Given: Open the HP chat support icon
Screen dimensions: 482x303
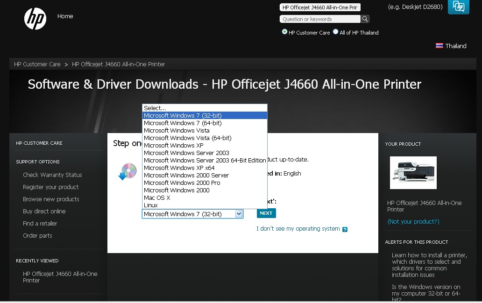Looking at the screenshot, I should pyautogui.click(x=458, y=7).
